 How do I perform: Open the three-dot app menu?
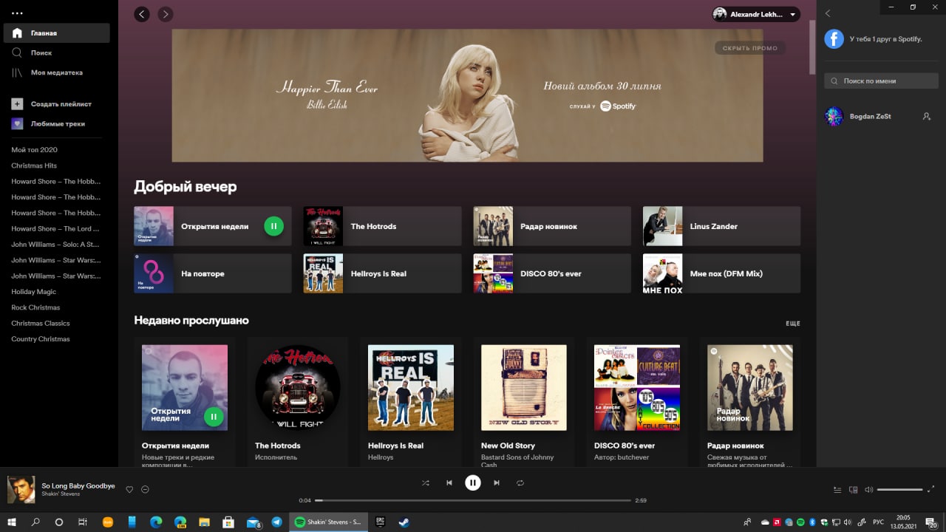click(17, 13)
